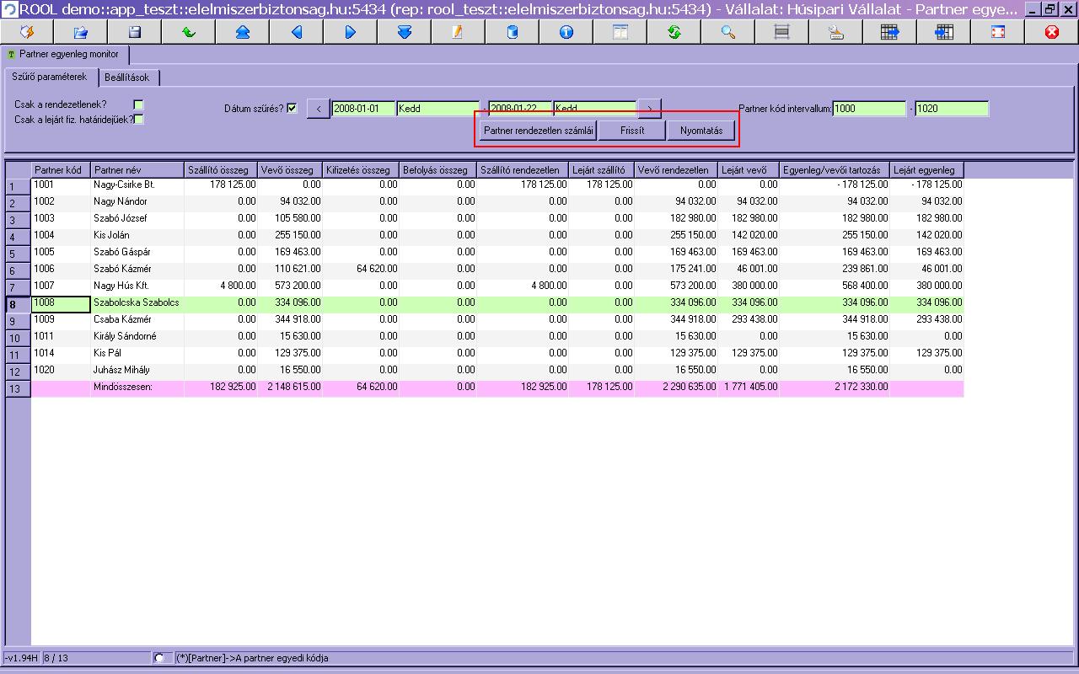1079x674 pixels.
Task: Go to next record with right arrow
Action: [350, 32]
